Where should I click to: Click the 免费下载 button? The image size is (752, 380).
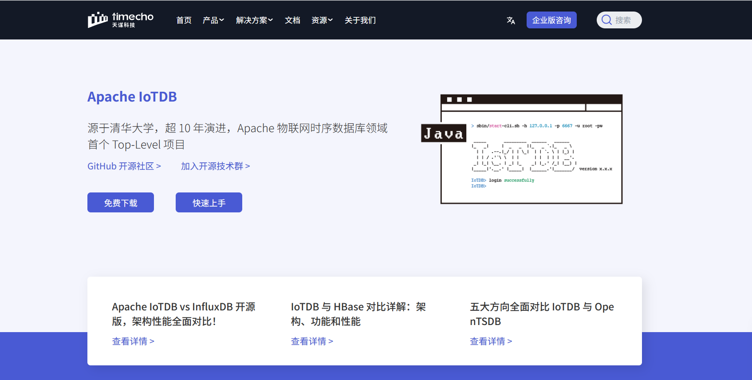pyautogui.click(x=121, y=203)
